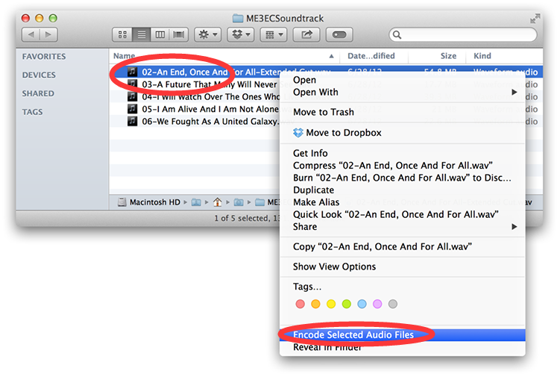Choose Tags… in the context menu
This screenshot has height=374, width=557.
(x=403, y=287)
